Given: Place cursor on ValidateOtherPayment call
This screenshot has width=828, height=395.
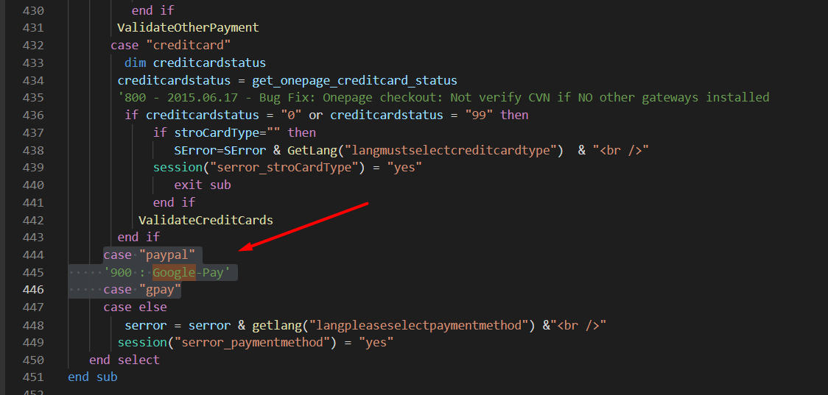Looking at the screenshot, I should [x=188, y=28].
